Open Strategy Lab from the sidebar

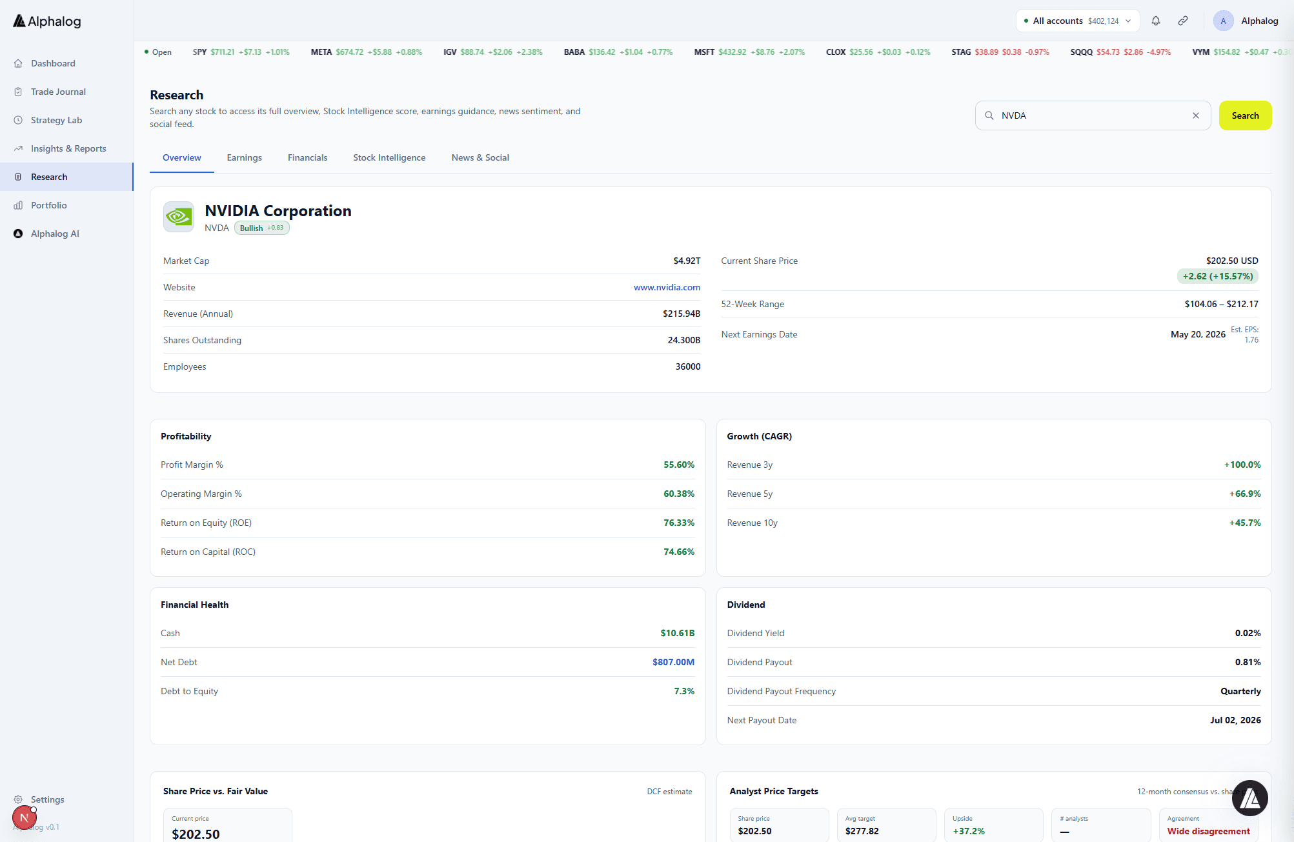(66, 120)
